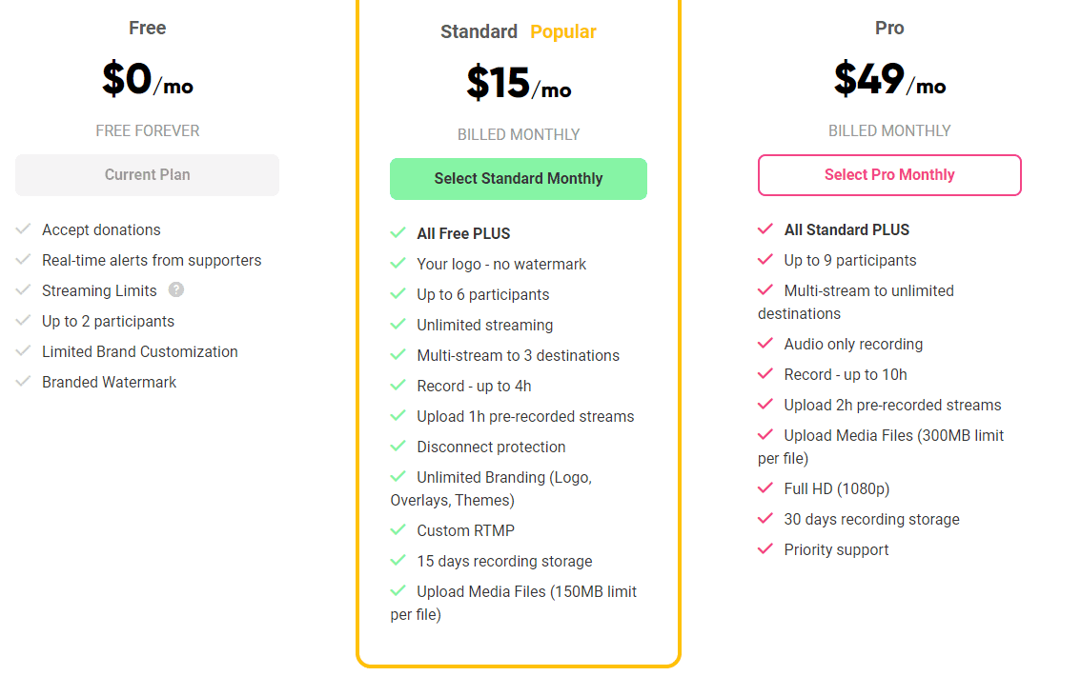Image resolution: width=1081 pixels, height=676 pixels.
Task: Click the Standard plan title
Action: point(479,32)
